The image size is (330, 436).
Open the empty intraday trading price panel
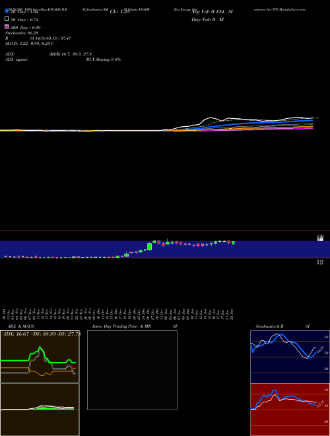132,370
